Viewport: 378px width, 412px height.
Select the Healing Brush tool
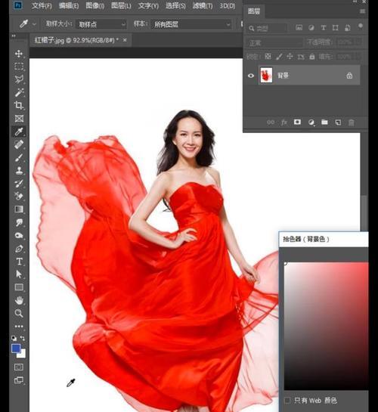click(x=19, y=144)
